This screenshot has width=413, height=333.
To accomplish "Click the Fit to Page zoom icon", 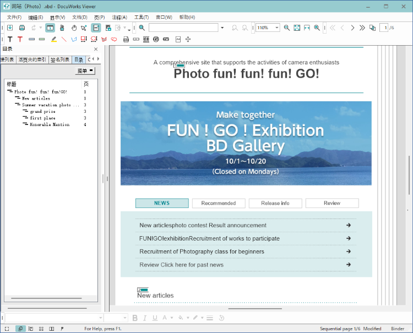I will (297, 28).
